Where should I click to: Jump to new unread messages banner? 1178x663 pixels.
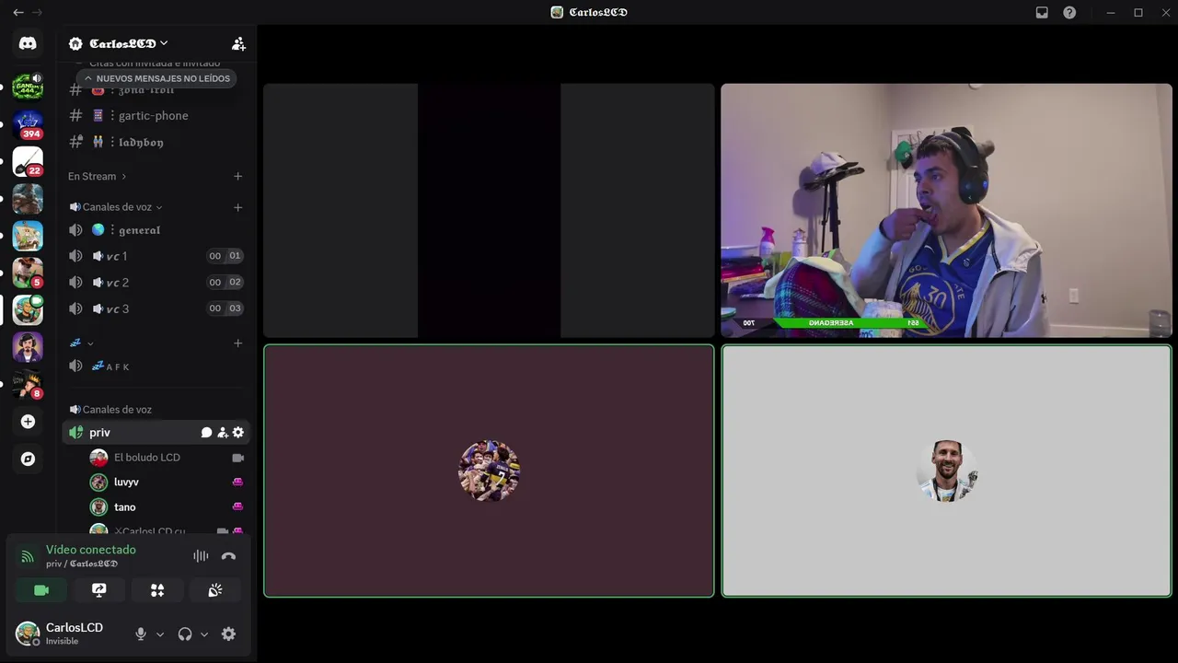coord(156,78)
